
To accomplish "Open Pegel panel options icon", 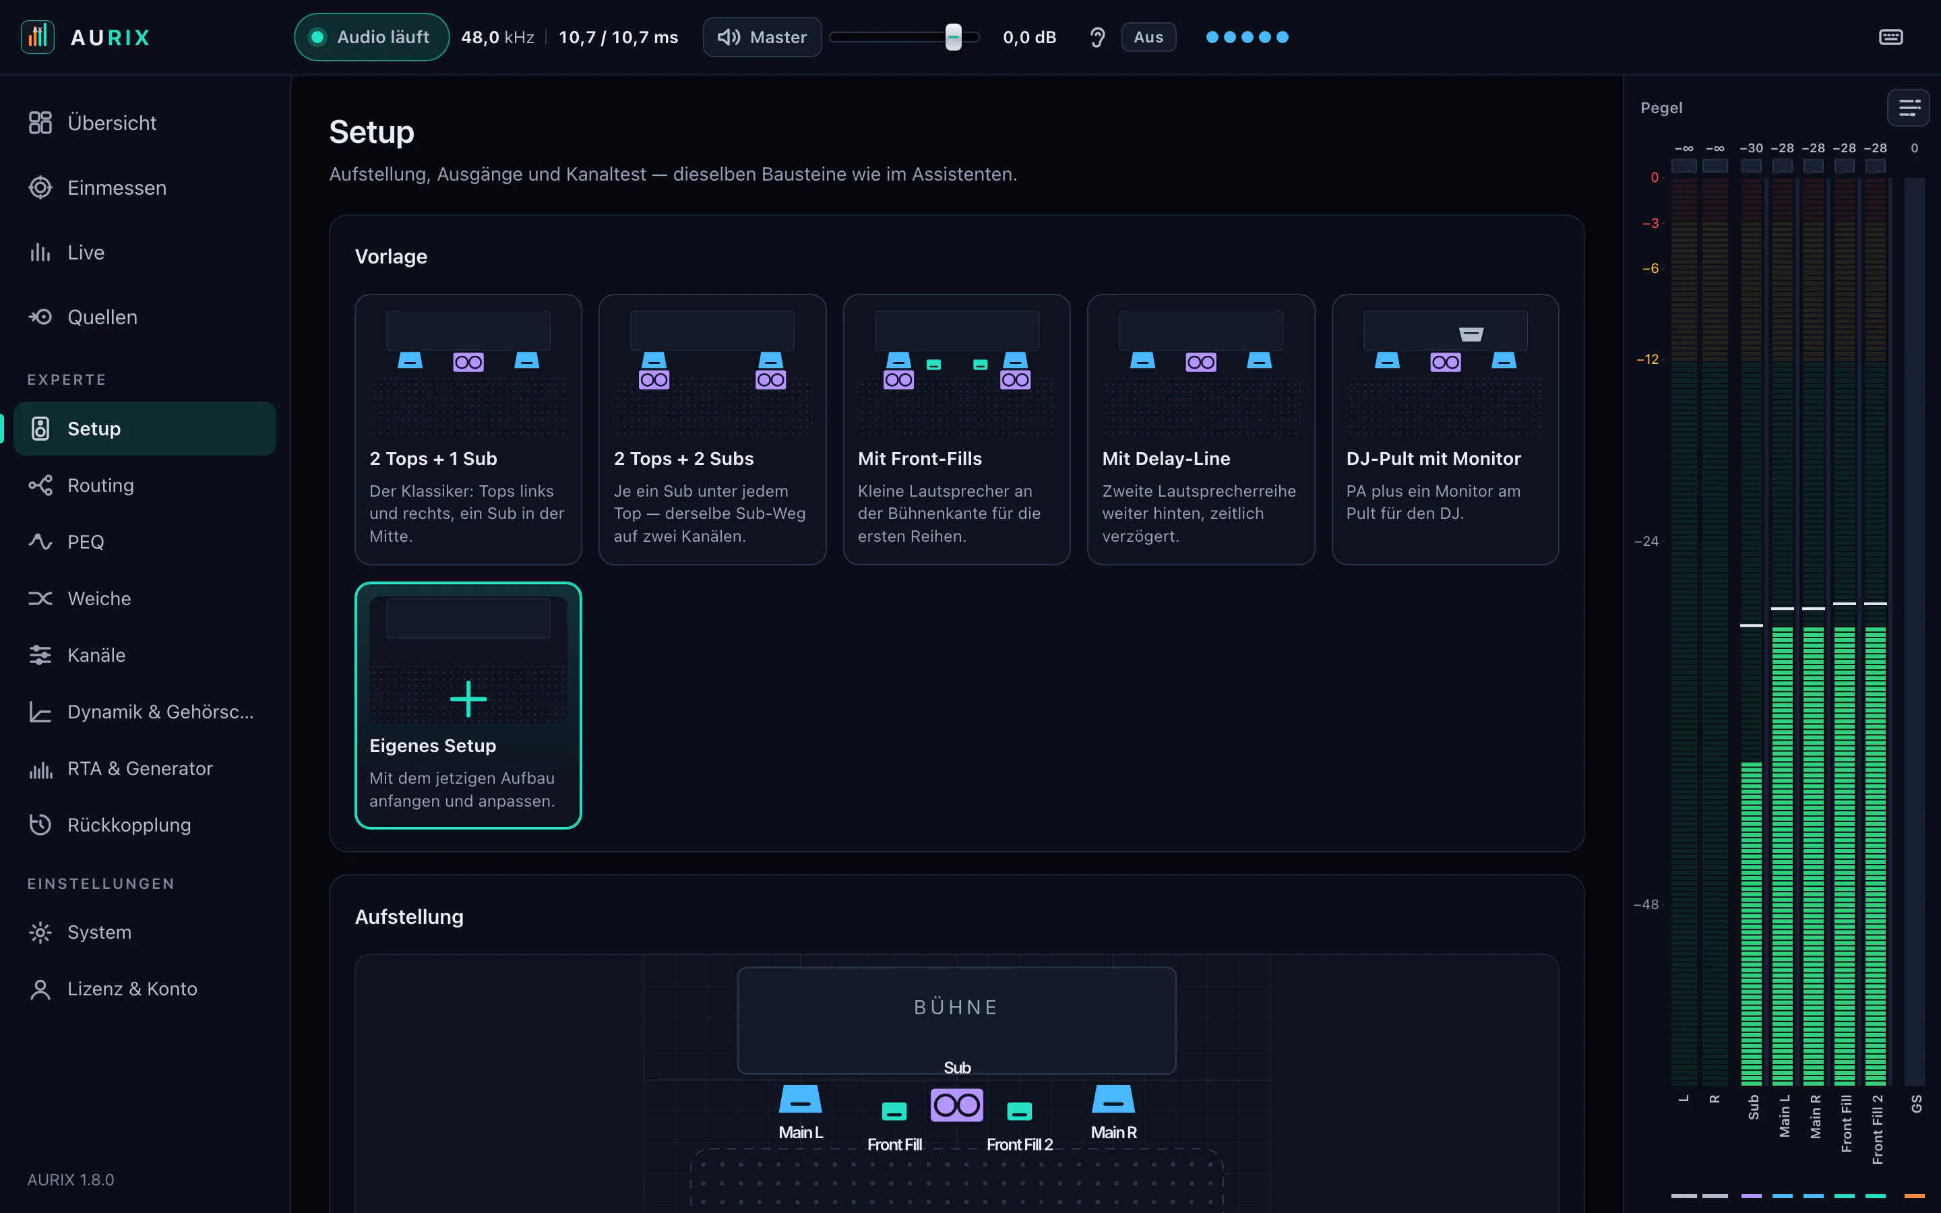I will pos(1909,108).
